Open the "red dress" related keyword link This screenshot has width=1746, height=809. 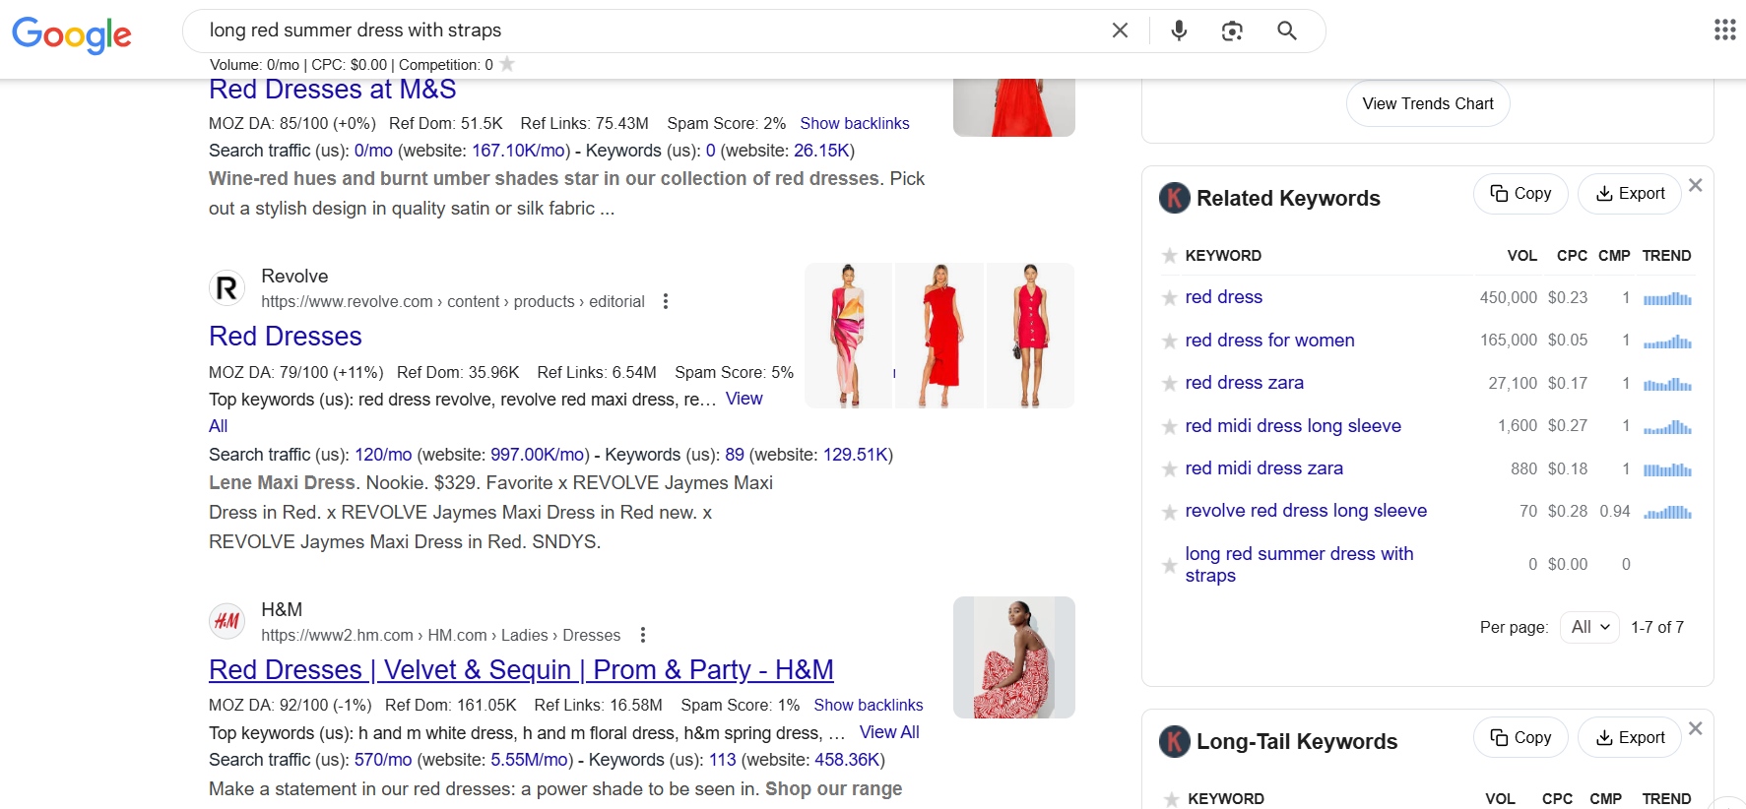(x=1223, y=297)
